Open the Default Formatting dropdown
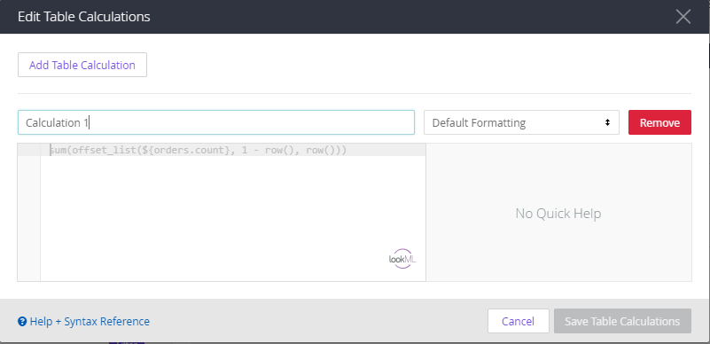This screenshot has width=710, height=344. point(521,122)
